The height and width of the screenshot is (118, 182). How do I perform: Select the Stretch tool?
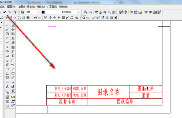click(13, 69)
